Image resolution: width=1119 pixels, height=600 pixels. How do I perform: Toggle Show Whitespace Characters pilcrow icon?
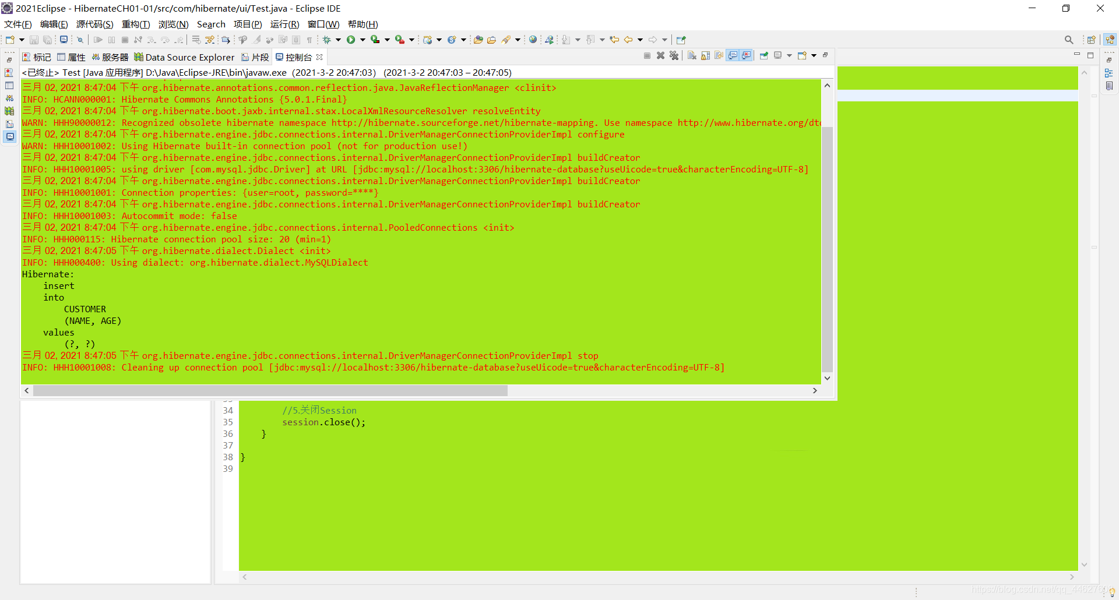coord(309,40)
